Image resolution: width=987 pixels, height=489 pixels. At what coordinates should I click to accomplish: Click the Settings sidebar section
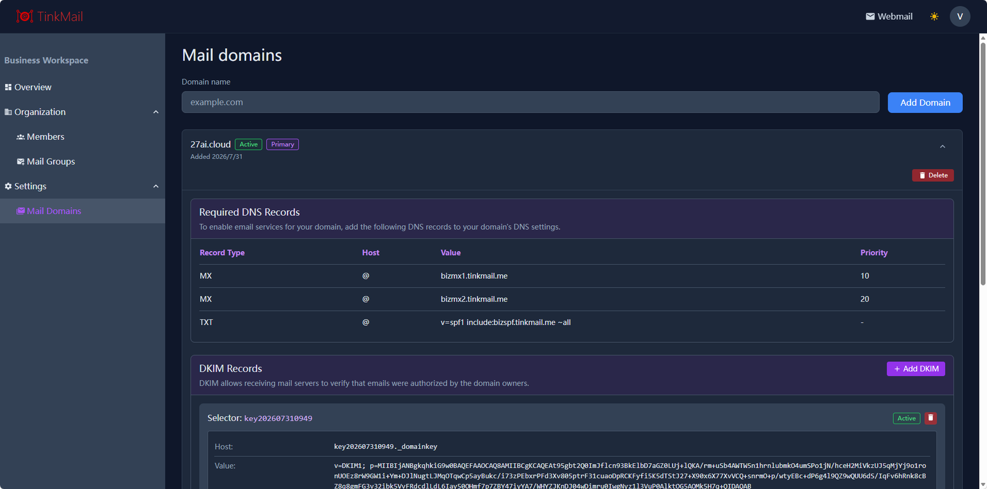coord(83,186)
